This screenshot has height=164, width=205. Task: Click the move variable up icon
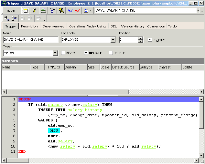(x=30, y=18)
